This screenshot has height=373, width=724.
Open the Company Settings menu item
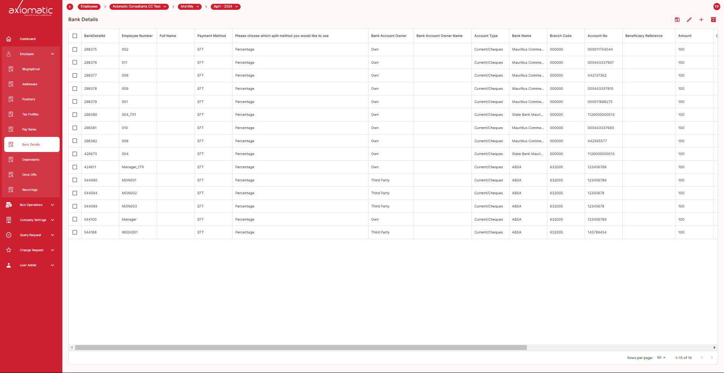(33, 220)
